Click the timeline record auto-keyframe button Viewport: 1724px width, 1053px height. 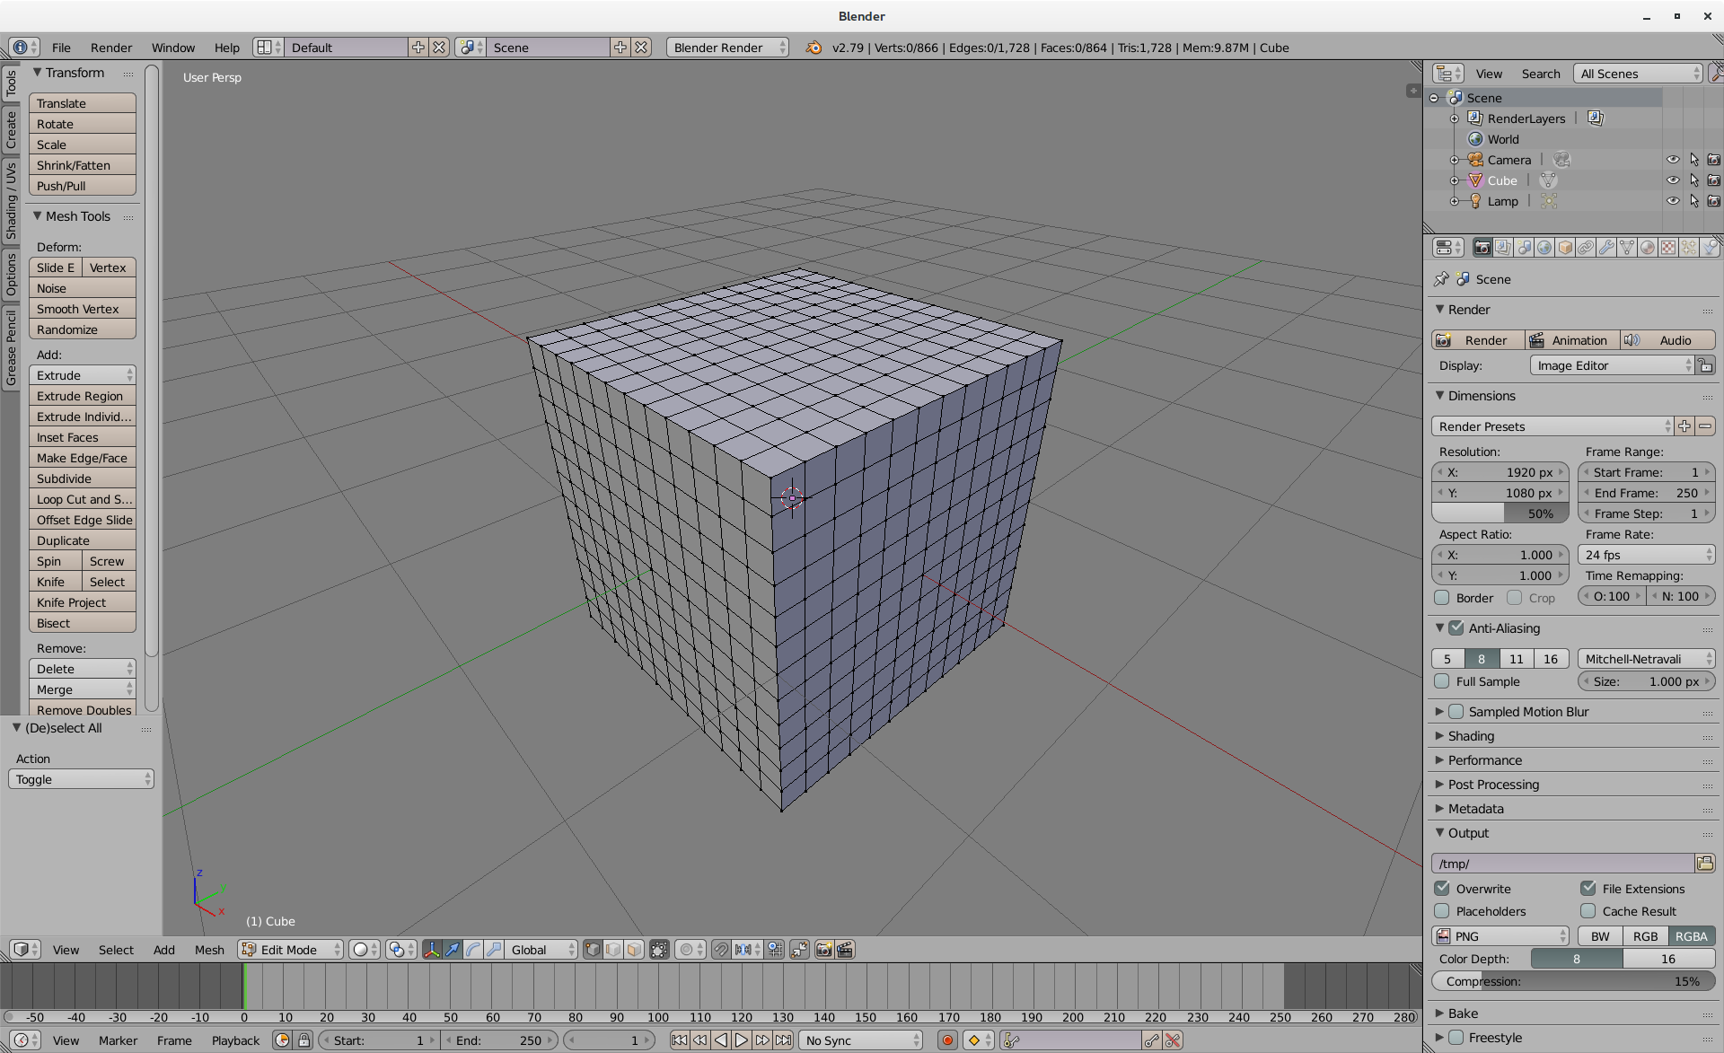click(x=947, y=1040)
